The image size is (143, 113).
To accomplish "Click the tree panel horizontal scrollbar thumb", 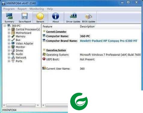I will click(x=21, y=105).
